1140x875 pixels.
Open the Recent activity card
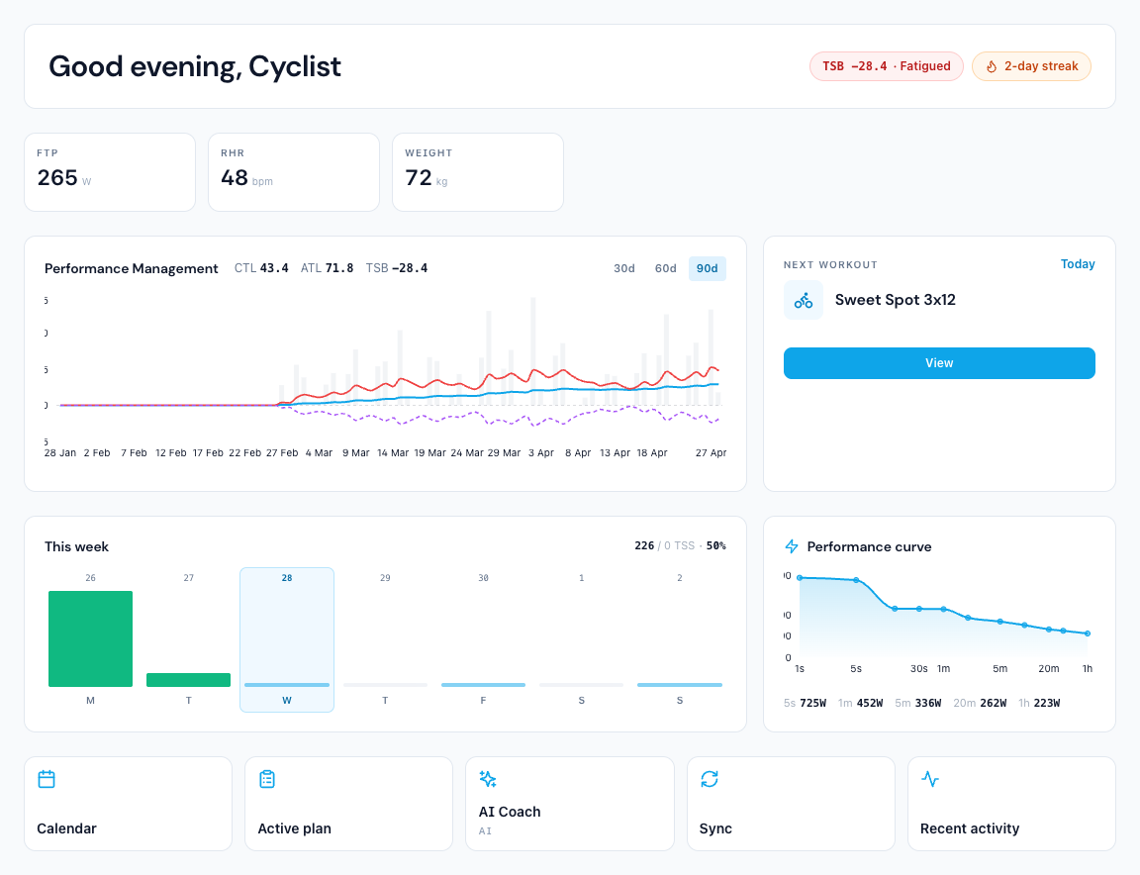coord(1011,804)
